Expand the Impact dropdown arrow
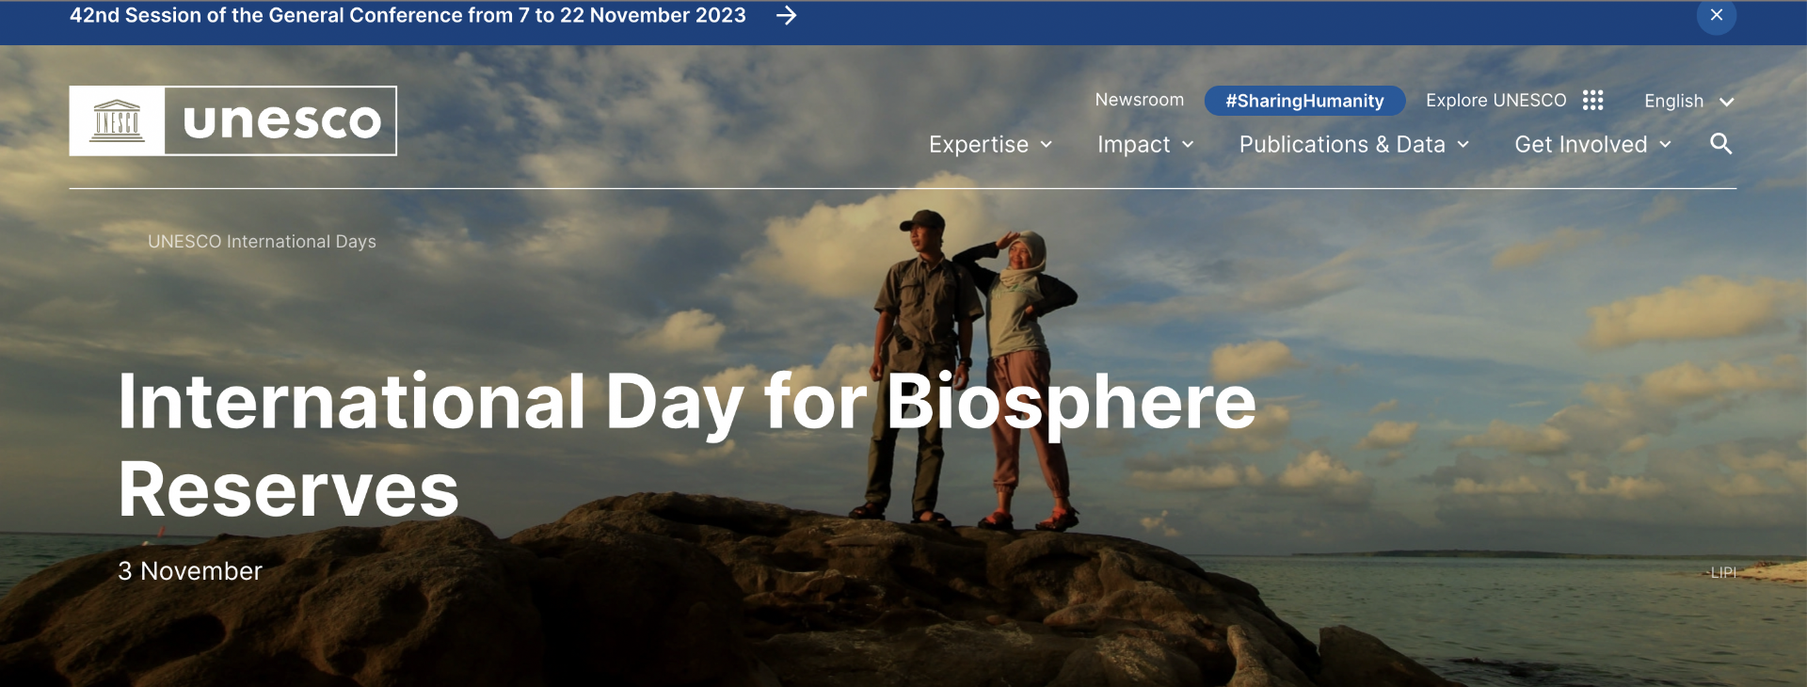 (1188, 145)
